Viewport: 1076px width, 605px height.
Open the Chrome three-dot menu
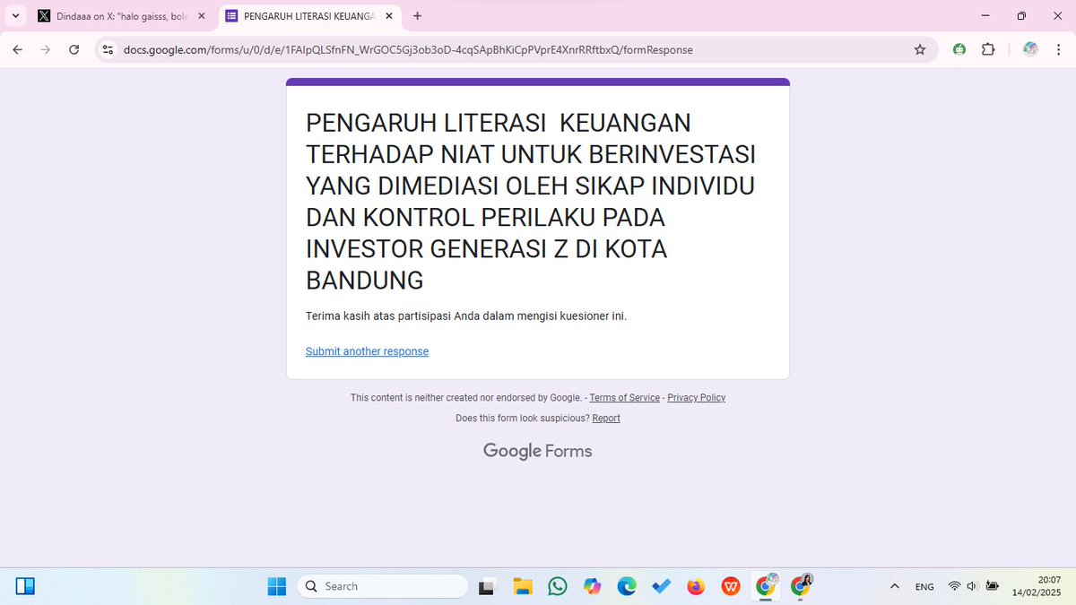click(1059, 50)
